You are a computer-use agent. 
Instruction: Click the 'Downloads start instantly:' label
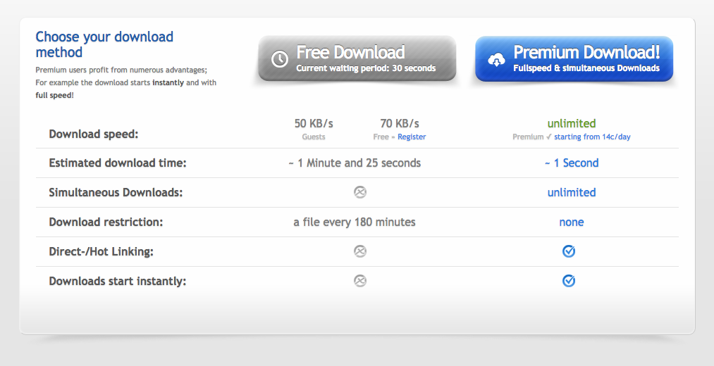click(x=118, y=281)
